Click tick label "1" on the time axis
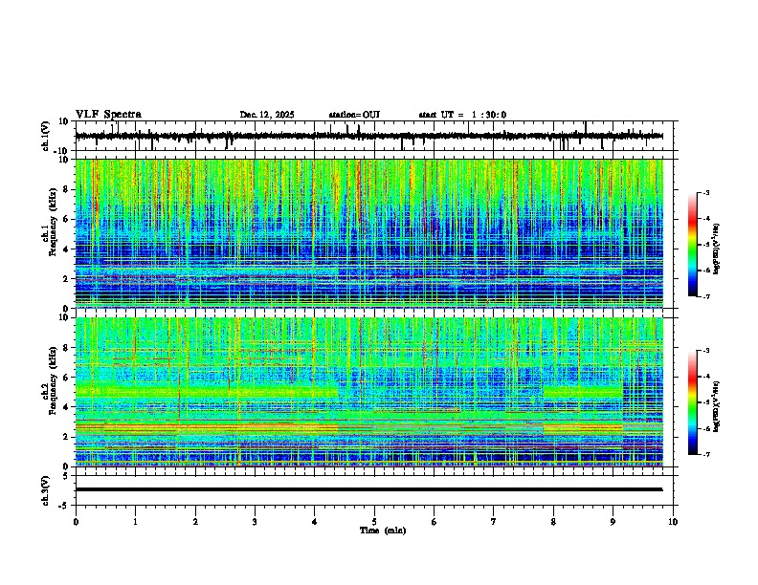Screen dimensions: 758x585 point(135,522)
